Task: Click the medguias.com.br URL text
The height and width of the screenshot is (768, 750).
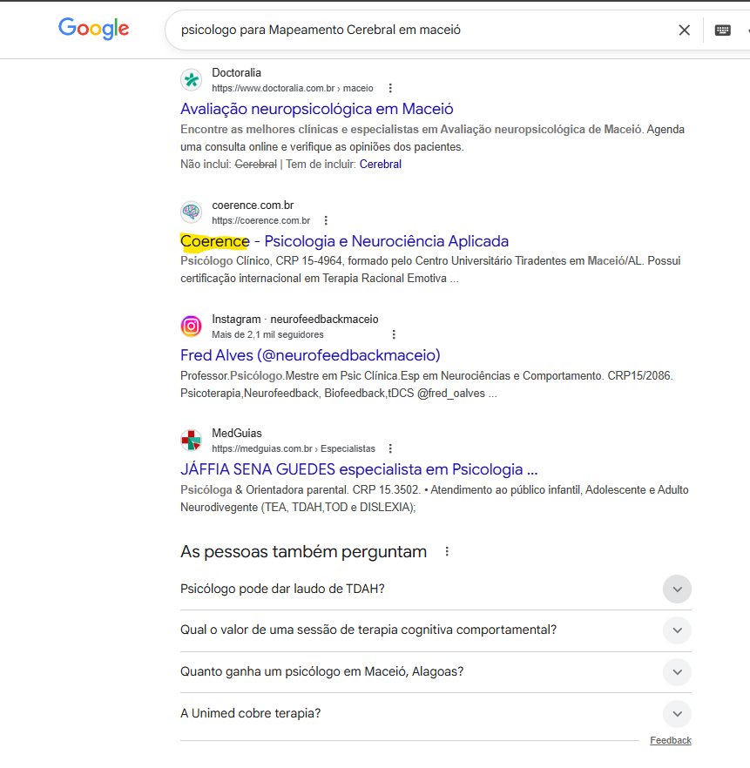Action: coord(294,448)
